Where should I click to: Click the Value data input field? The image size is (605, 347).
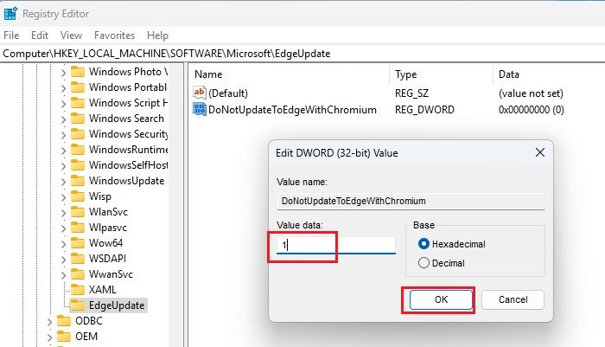point(336,245)
